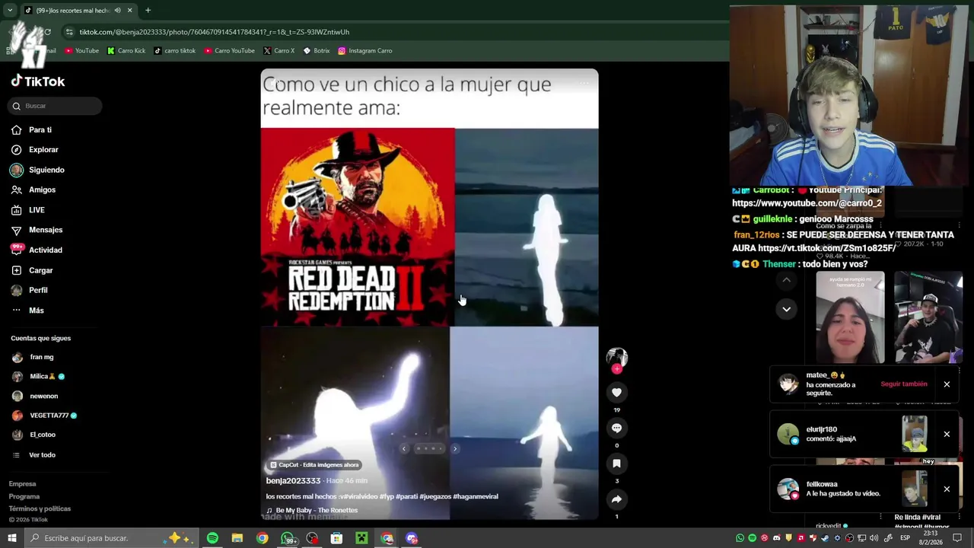This screenshot has width=974, height=548.
Task: Open the volume control in system tray
Action: coord(874,538)
